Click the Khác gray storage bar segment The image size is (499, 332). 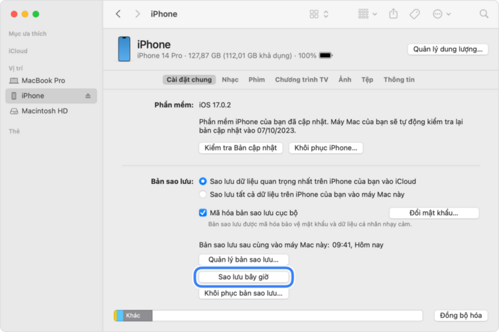click(x=138, y=315)
